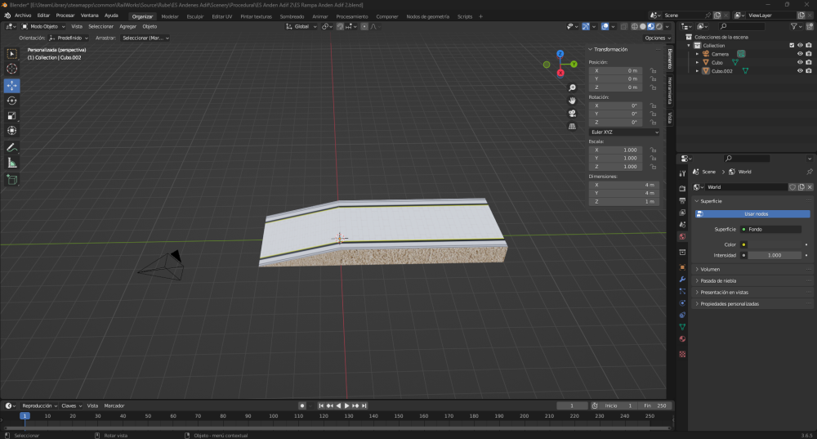Toggle visibility of Camera object
The image size is (817, 439).
click(799, 54)
